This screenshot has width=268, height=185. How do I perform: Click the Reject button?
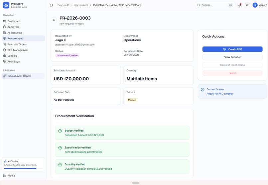point(232,73)
